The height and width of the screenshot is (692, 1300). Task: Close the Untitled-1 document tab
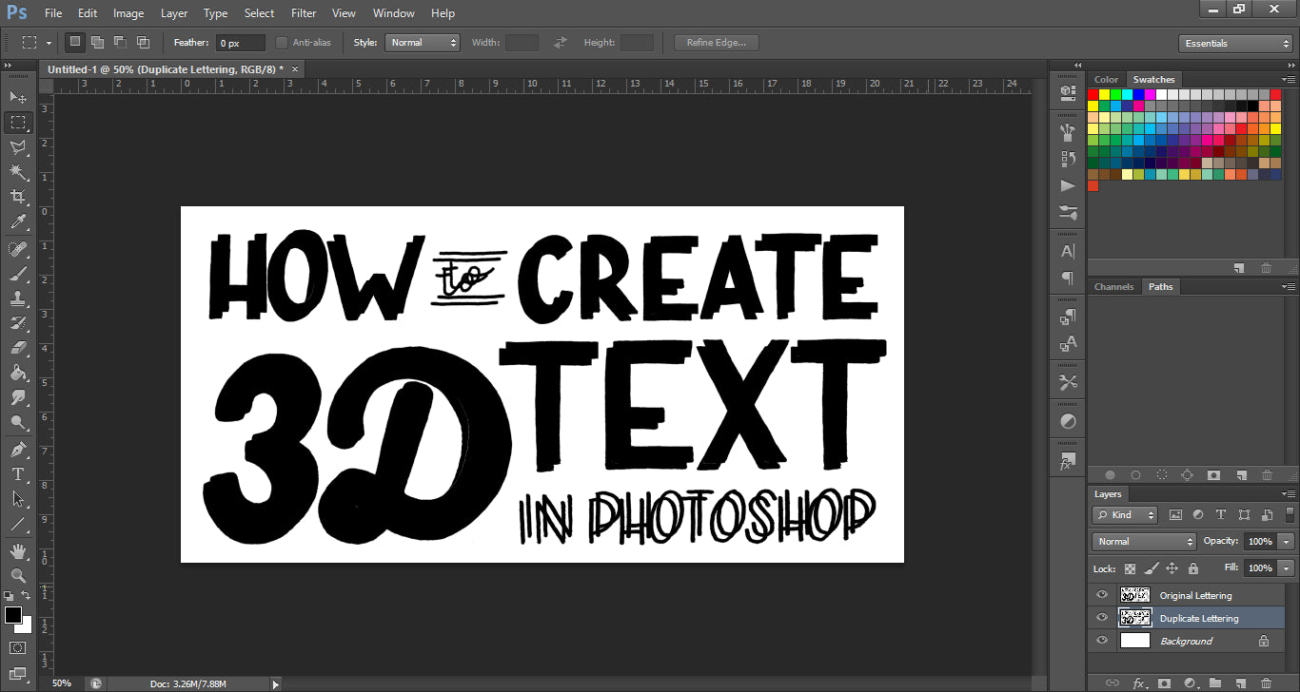[295, 69]
